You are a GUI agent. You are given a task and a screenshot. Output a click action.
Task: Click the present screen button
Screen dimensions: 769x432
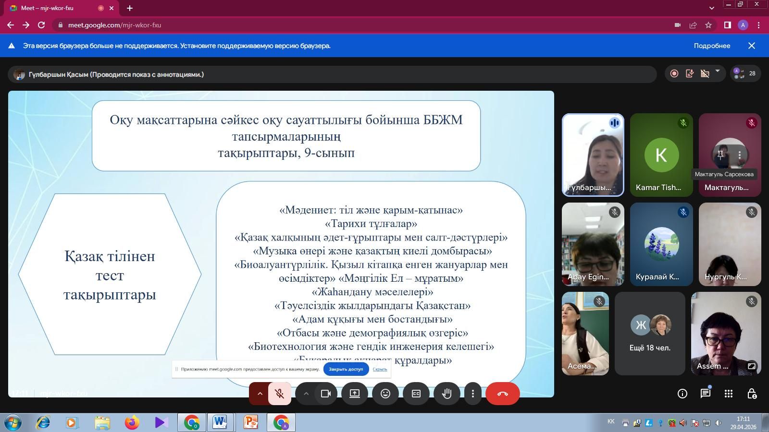click(x=355, y=394)
